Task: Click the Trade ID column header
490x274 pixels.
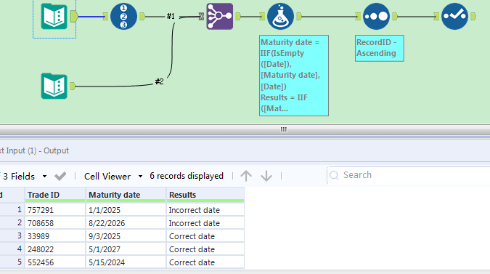Action: (55, 195)
